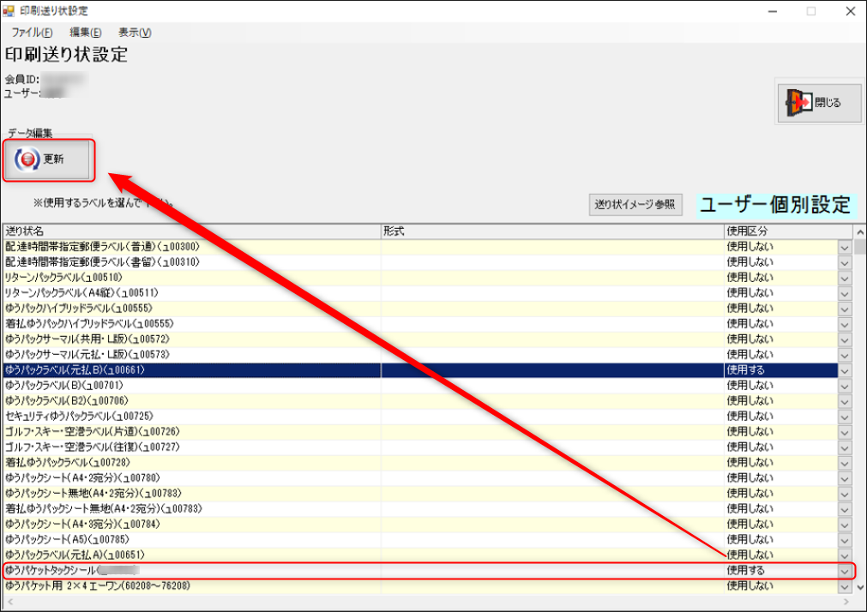Click vertical scrollbar up arrow
The image size is (867, 612).
coord(860,232)
